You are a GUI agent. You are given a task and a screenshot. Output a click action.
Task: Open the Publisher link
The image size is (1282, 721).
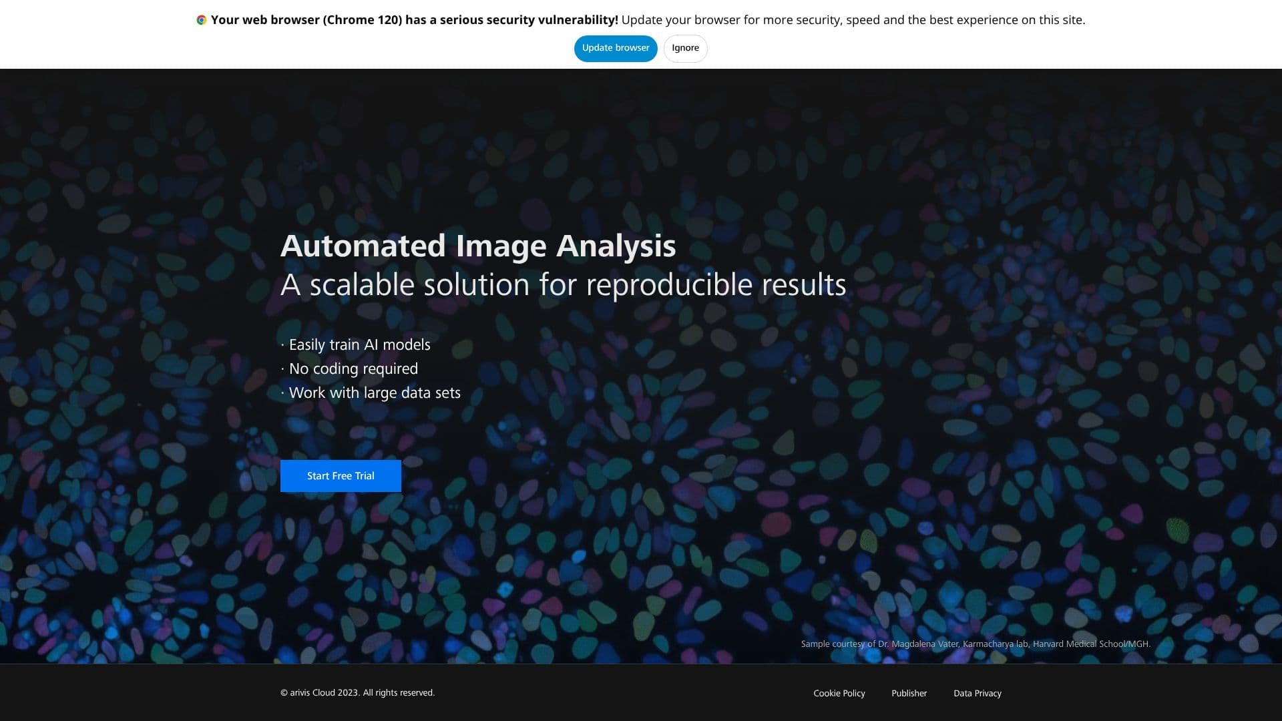click(909, 694)
